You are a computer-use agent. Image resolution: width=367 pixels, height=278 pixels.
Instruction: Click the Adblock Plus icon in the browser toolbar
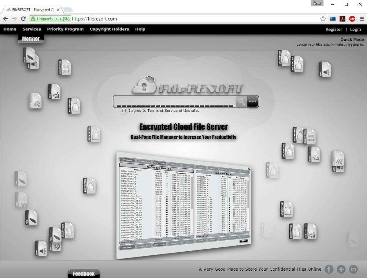[x=352, y=19]
